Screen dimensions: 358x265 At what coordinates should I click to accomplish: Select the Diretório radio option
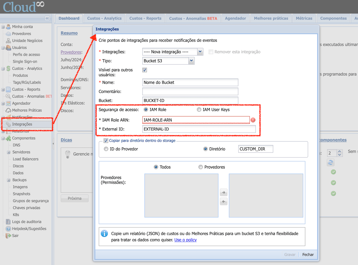tap(205, 149)
